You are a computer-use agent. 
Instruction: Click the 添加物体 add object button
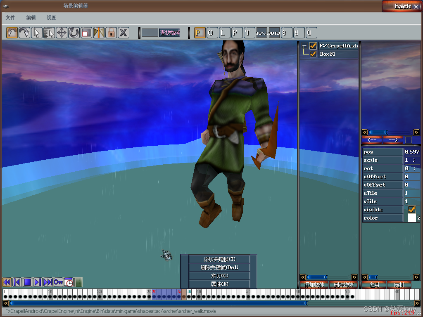click(x=314, y=285)
